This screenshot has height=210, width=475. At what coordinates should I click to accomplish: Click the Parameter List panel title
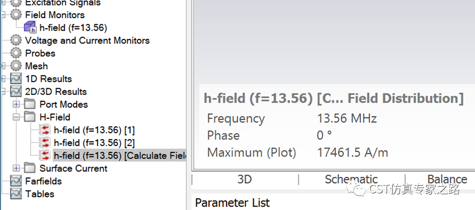(232, 203)
